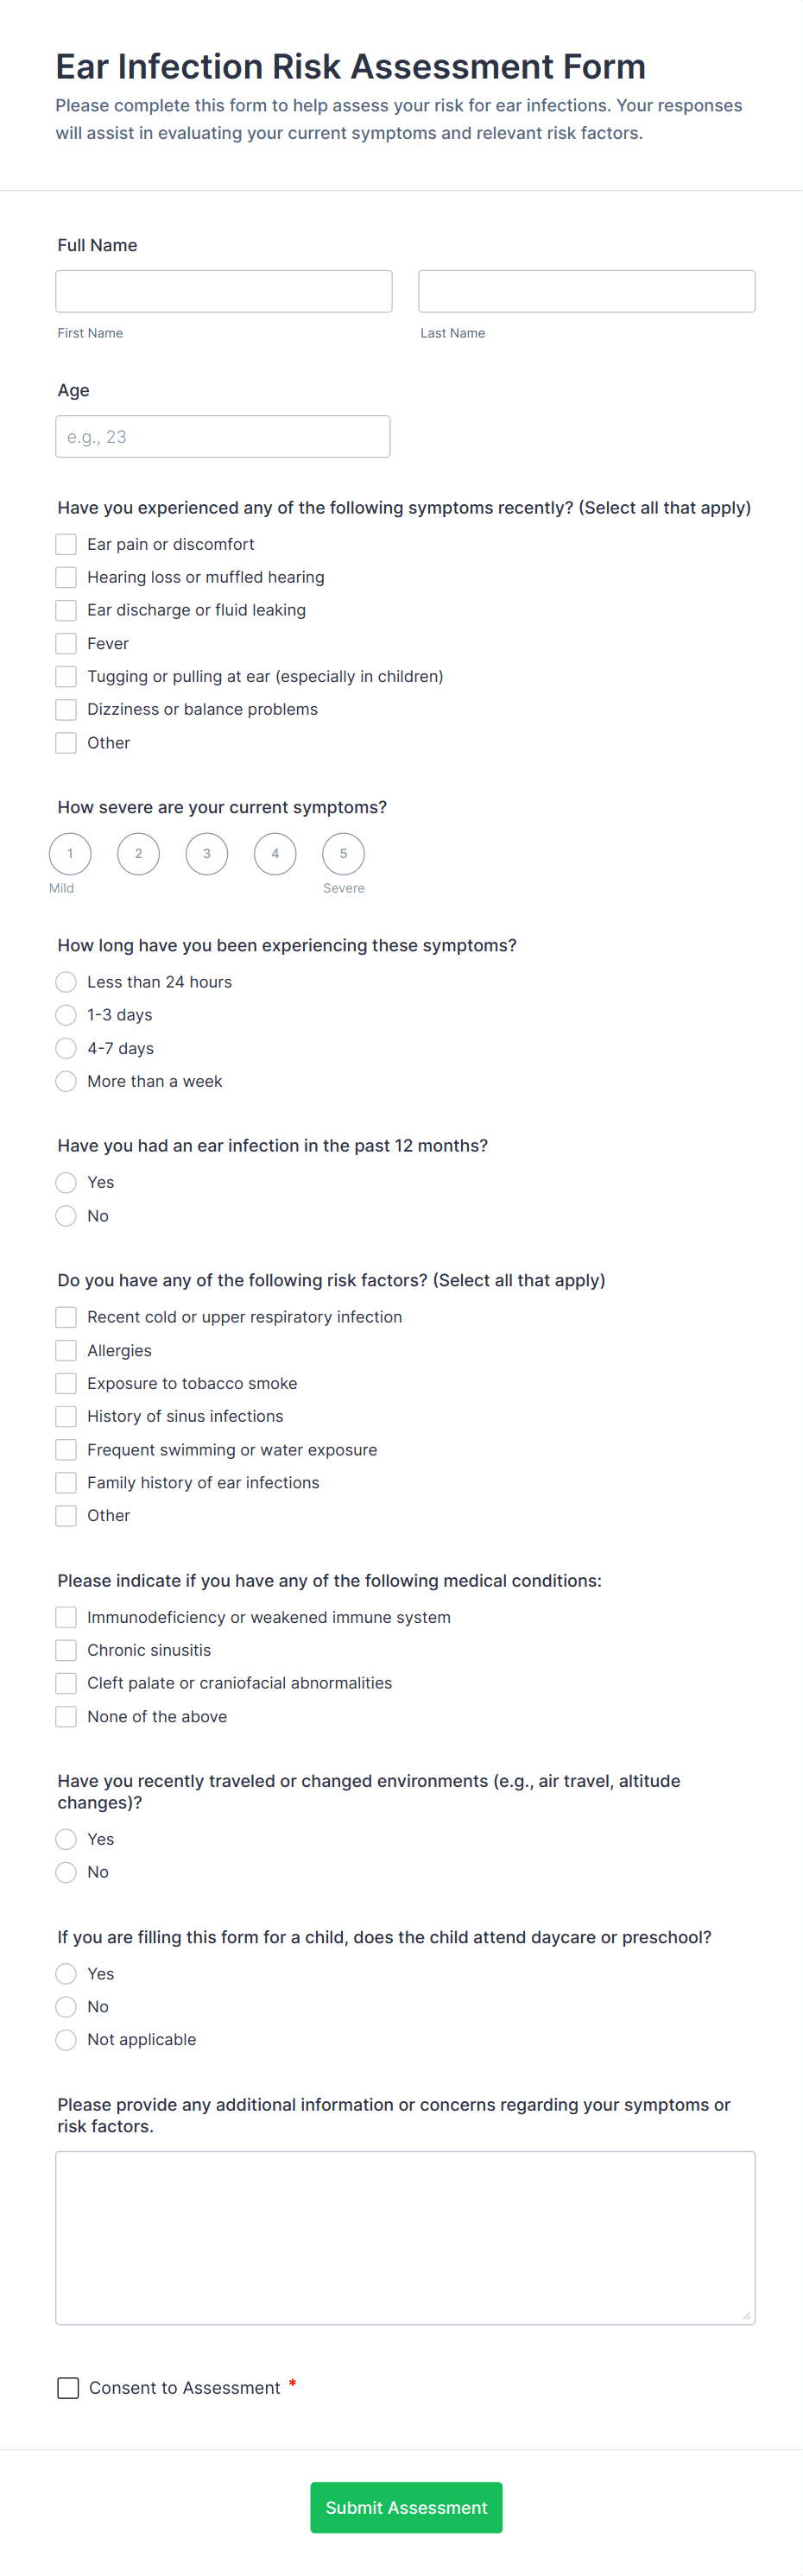
Task: Choose severity level 3 on the scale
Action: click(207, 854)
